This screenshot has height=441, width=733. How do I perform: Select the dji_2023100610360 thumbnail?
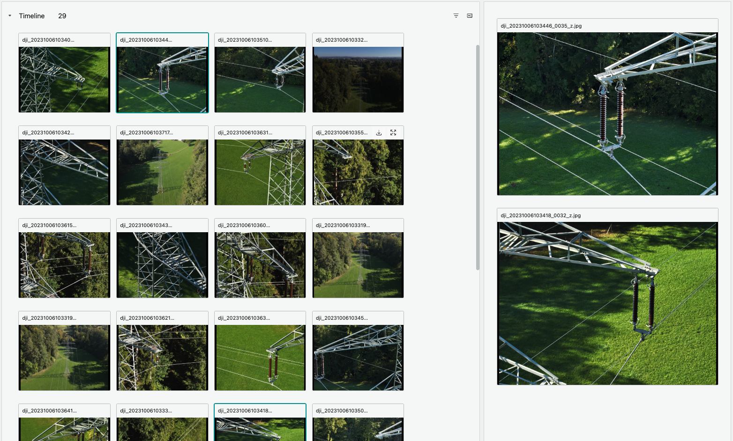pos(260,265)
